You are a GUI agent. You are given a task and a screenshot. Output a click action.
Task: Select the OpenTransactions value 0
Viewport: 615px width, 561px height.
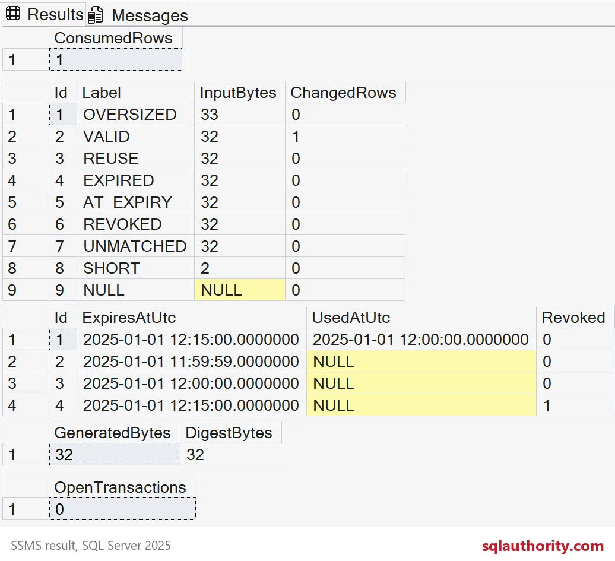click(122, 509)
